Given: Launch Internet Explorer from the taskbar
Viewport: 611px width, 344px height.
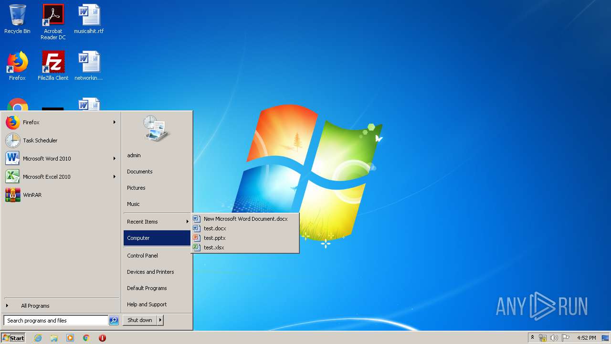Looking at the screenshot, I should [x=38, y=338].
